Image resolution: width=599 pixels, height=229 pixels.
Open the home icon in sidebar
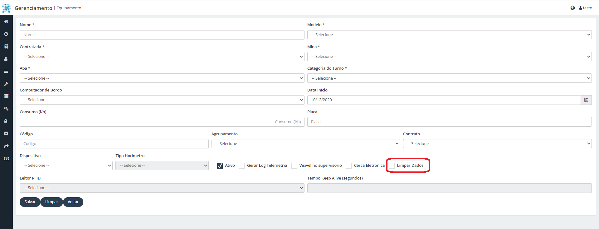tap(6, 21)
